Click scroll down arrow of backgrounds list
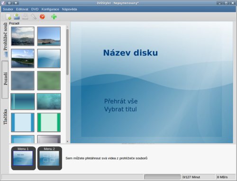237x181 pixels. [x=67, y=142]
